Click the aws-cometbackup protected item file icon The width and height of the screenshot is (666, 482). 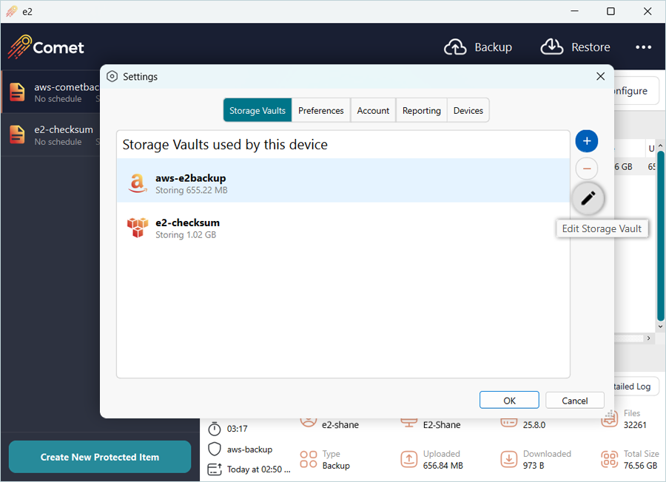[x=18, y=92]
